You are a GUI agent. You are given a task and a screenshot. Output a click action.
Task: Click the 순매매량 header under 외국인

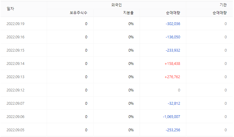pos(173,13)
